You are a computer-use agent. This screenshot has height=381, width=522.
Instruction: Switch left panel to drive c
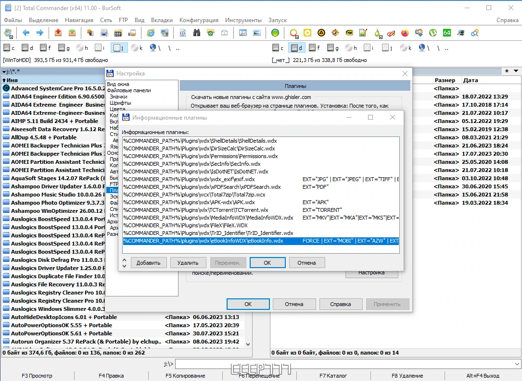click(9, 48)
